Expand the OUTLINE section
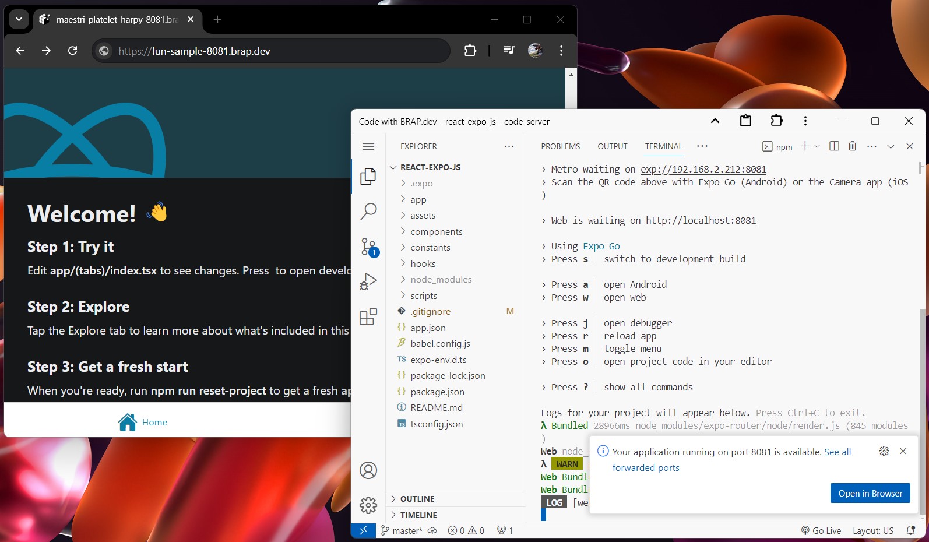 (x=417, y=499)
